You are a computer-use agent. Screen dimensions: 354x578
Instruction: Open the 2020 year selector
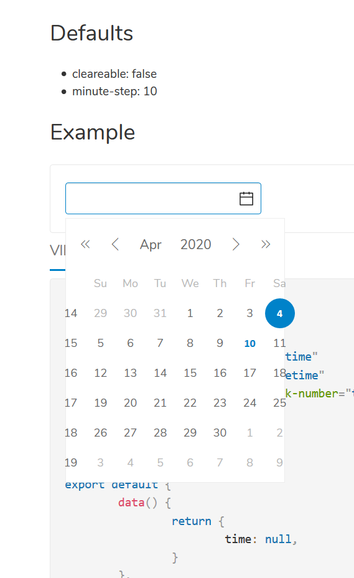pos(195,244)
